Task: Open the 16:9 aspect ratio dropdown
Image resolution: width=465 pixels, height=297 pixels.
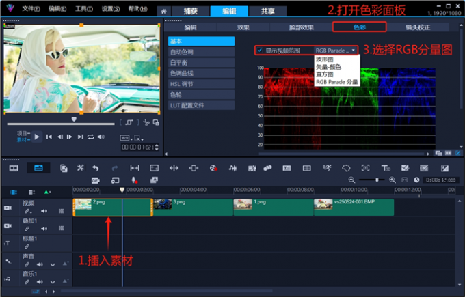Action: tap(127, 138)
